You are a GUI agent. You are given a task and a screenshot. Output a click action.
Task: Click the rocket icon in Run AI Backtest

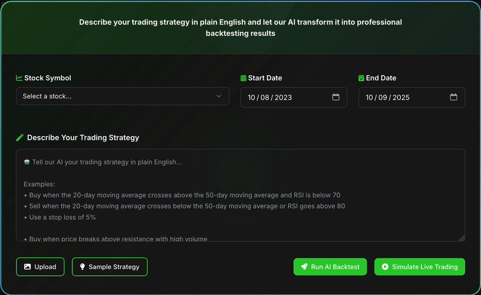click(304, 267)
